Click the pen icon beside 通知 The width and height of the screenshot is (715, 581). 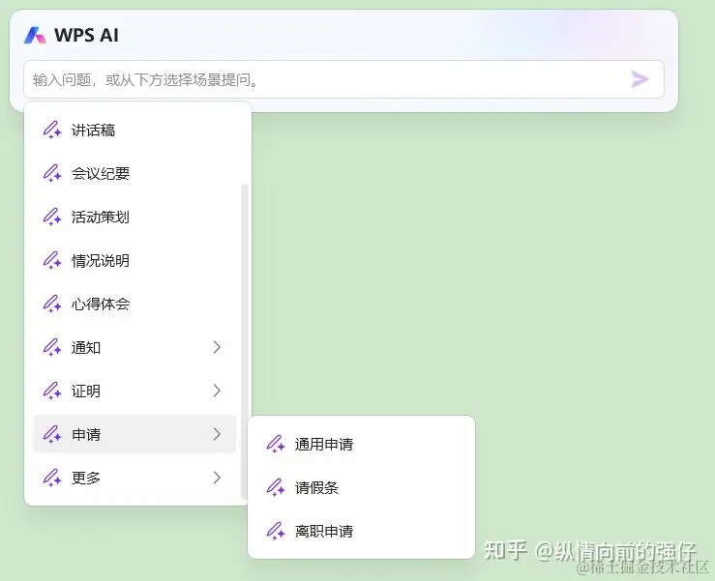tap(52, 347)
